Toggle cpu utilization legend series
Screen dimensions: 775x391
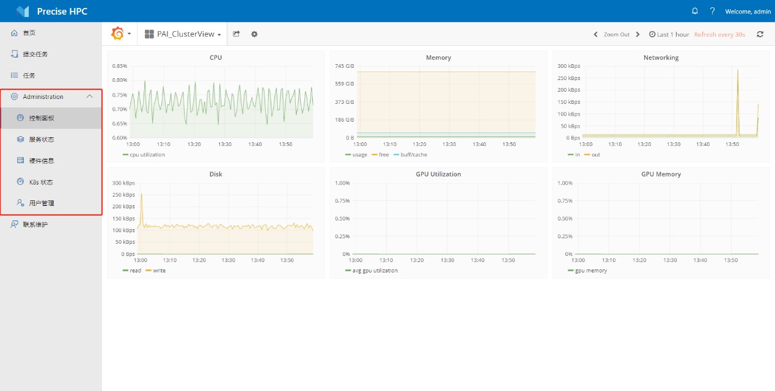[x=144, y=155]
